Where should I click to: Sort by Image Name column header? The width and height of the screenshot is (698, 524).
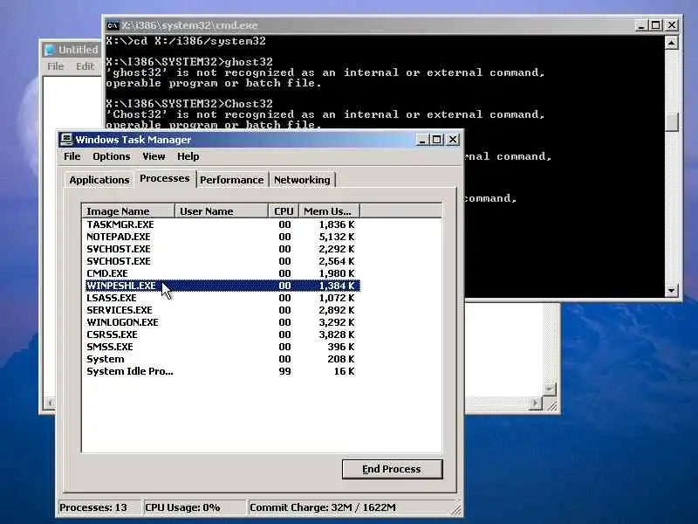pos(128,211)
